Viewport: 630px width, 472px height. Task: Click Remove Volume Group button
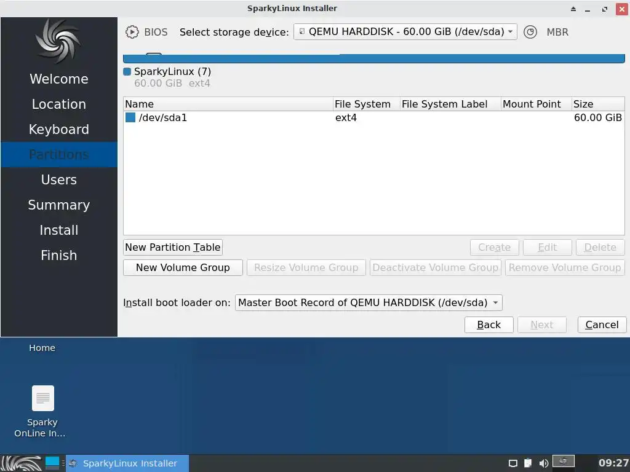click(565, 268)
